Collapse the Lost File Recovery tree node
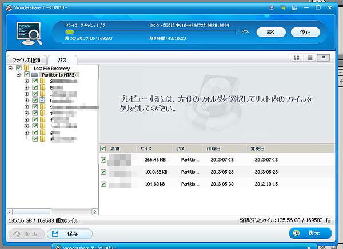This screenshot has height=249, width=343. 11,68
